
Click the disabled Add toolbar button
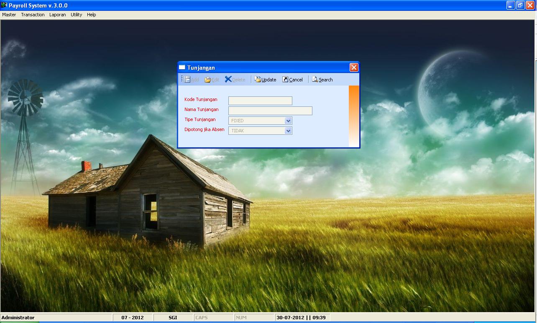(x=192, y=79)
